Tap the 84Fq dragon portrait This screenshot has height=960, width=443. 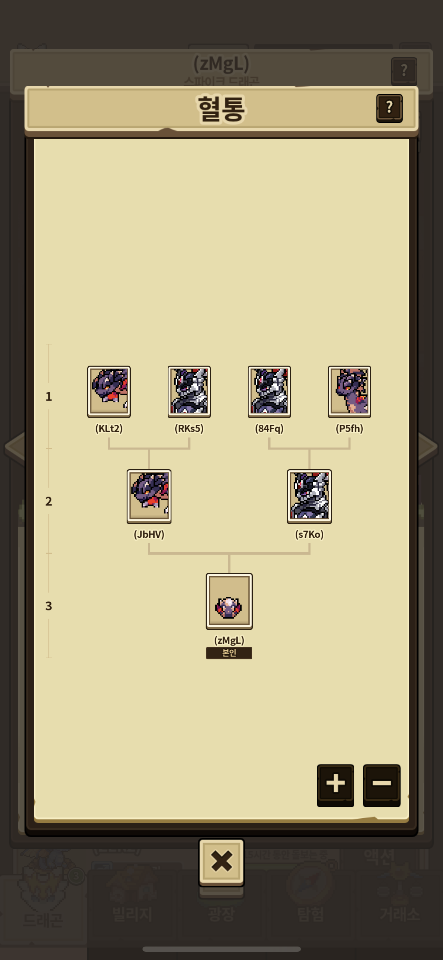[269, 391]
